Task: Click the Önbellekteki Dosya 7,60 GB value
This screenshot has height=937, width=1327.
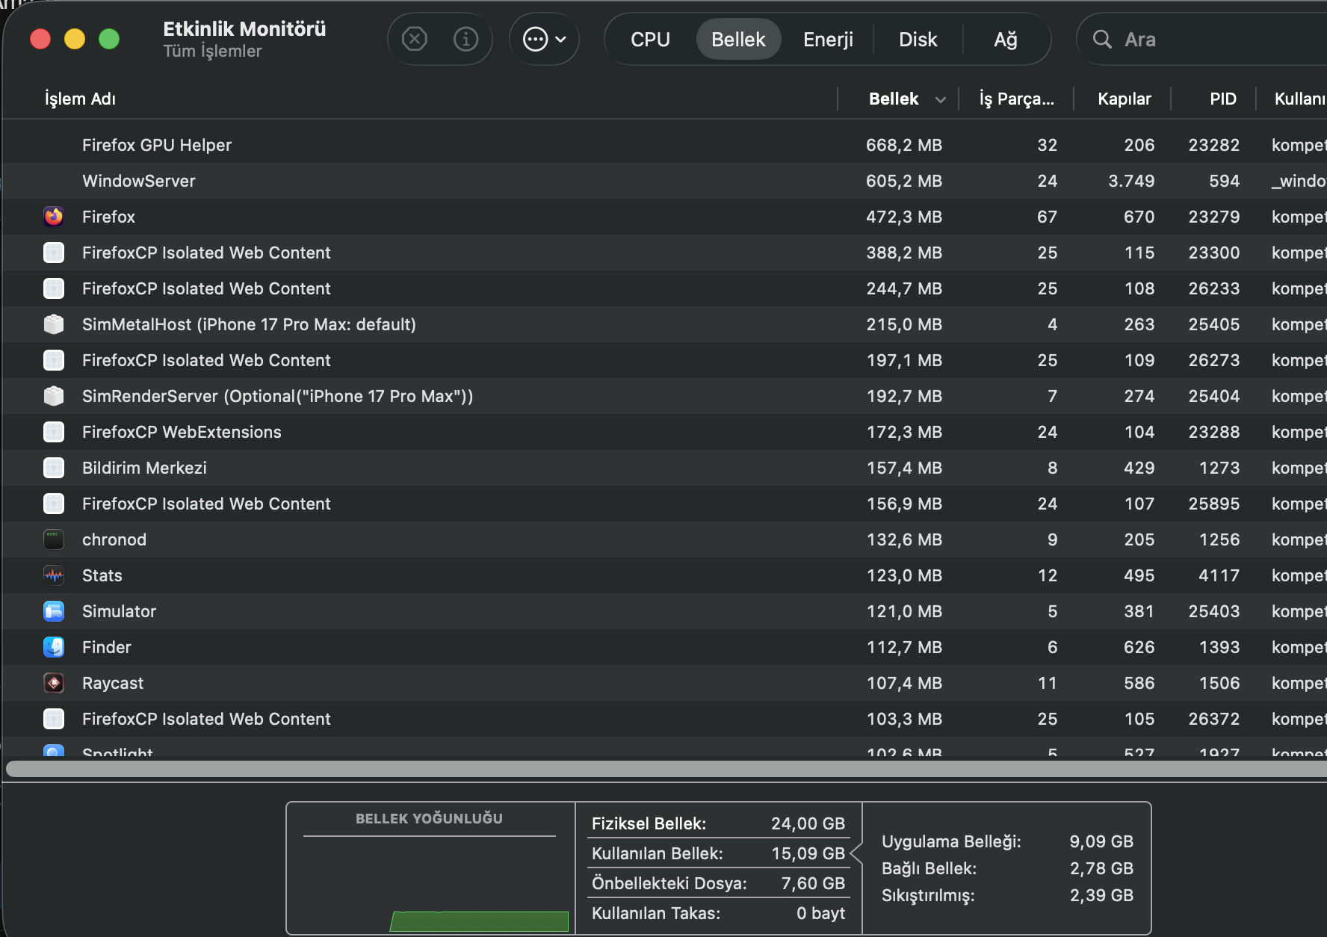Action: point(813,883)
